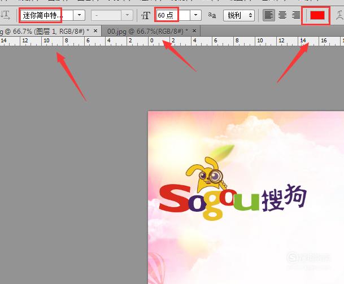
Task: Click the font family field 迷你简中特
Action: (x=47, y=15)
